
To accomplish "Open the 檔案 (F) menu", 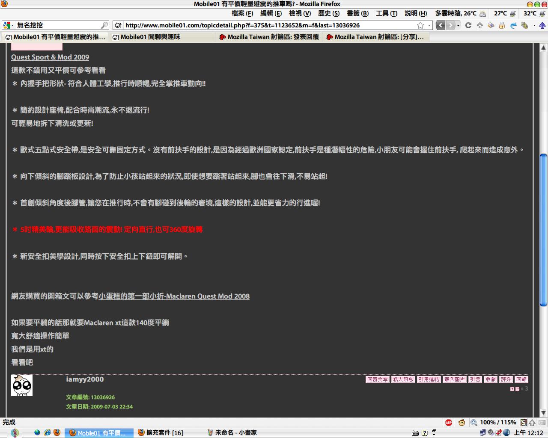I will pyautogui.click(x=242, y=14).
